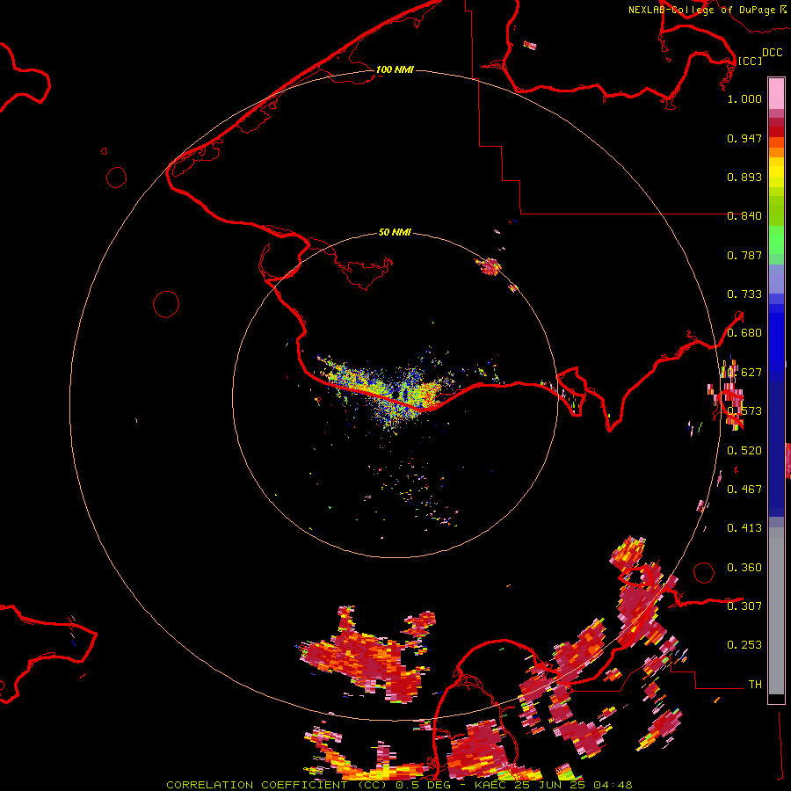Click the 0.307 scale value

[x=744, y=606]
